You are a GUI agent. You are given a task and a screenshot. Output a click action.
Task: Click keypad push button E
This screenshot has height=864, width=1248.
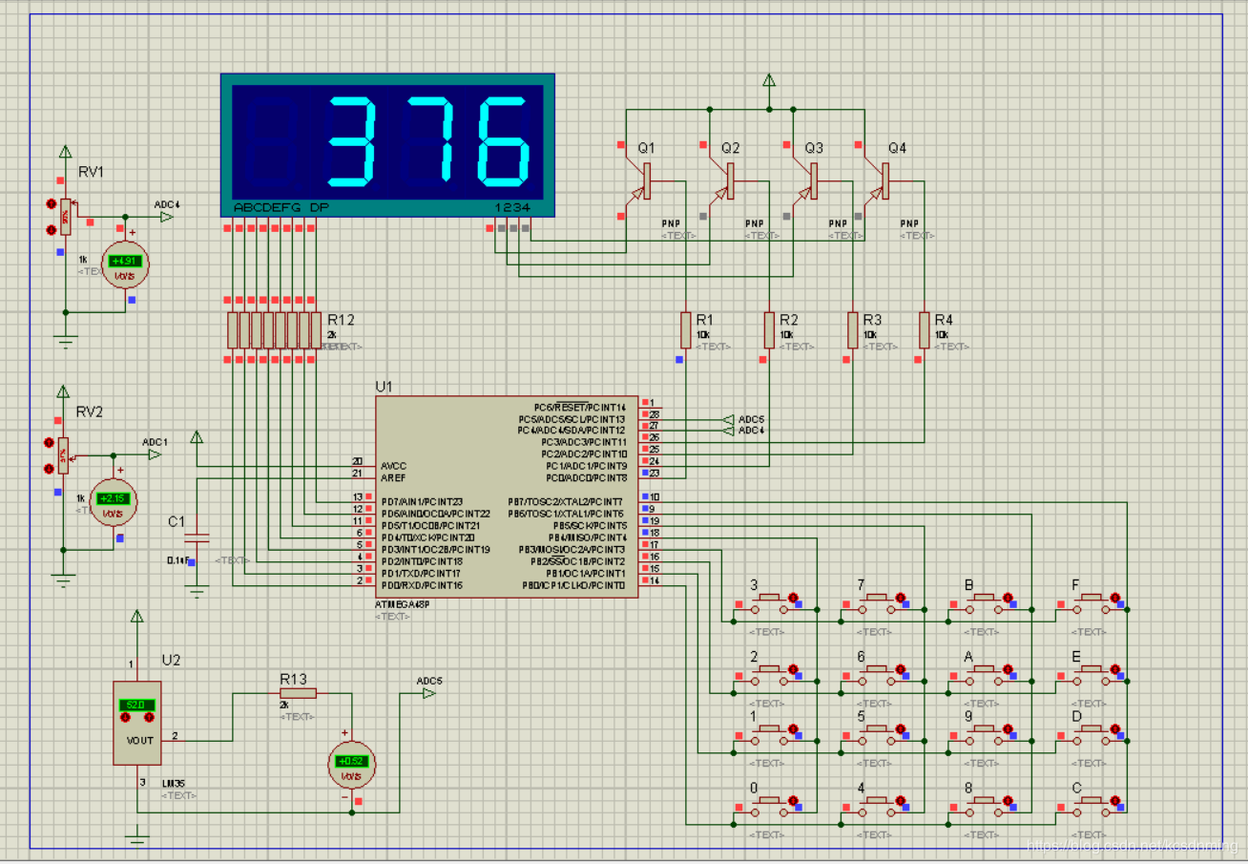[1092, 674]
